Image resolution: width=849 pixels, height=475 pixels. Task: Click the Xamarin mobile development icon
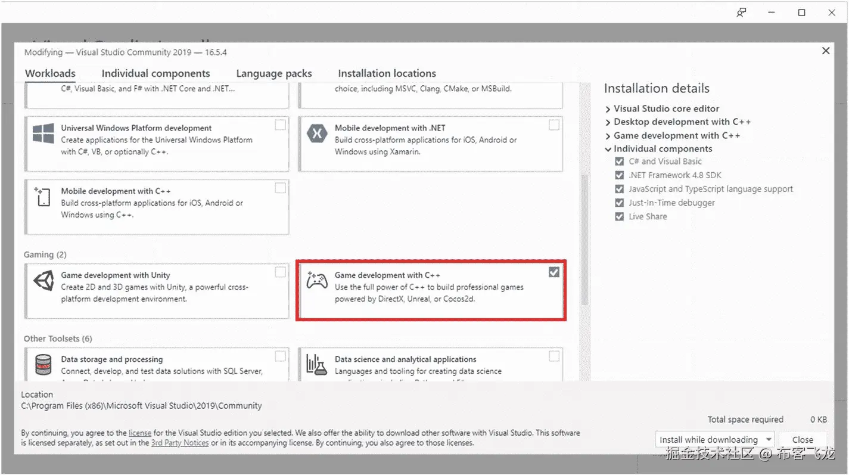tap(317, 134)
